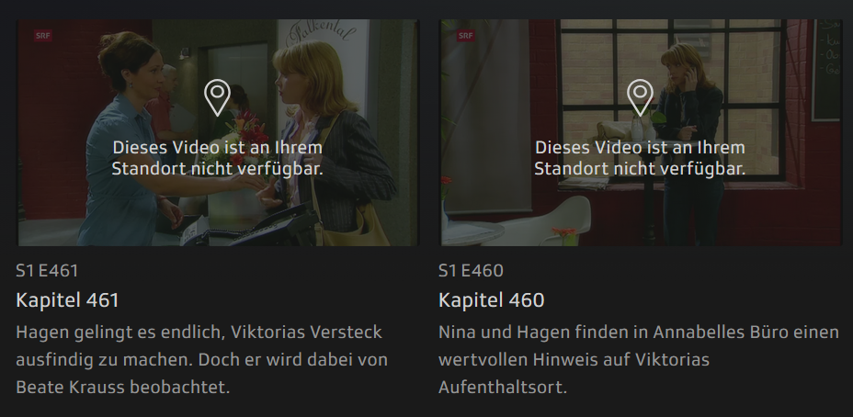Click the unavailable-location message on Kapitel 461
Viewport: 853px width, 417px height.
[x=217, y=158]
